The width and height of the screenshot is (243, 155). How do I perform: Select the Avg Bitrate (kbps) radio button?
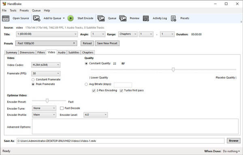pyautogui.click(x=86, y=84)
